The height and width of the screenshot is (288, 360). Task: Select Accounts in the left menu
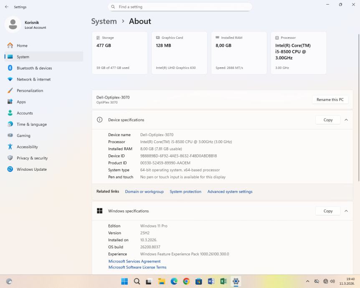(25, 113)
